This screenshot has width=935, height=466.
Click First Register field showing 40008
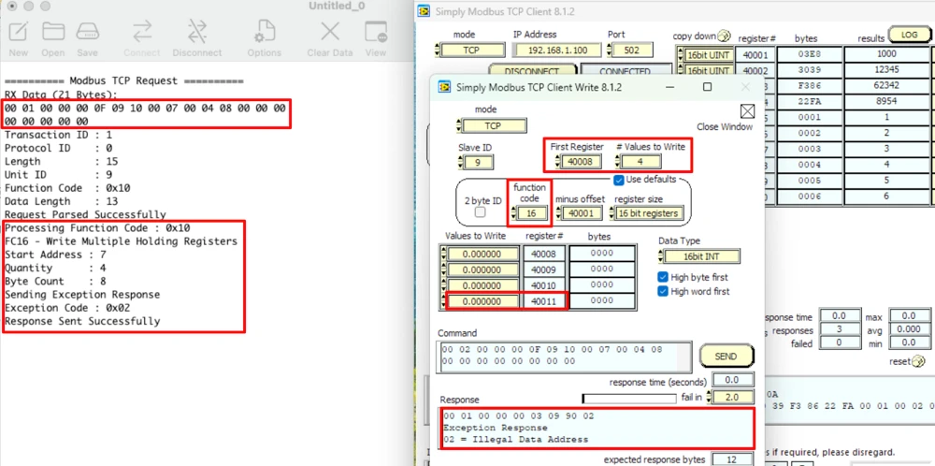pyautogui.click(x=582, y=162)
